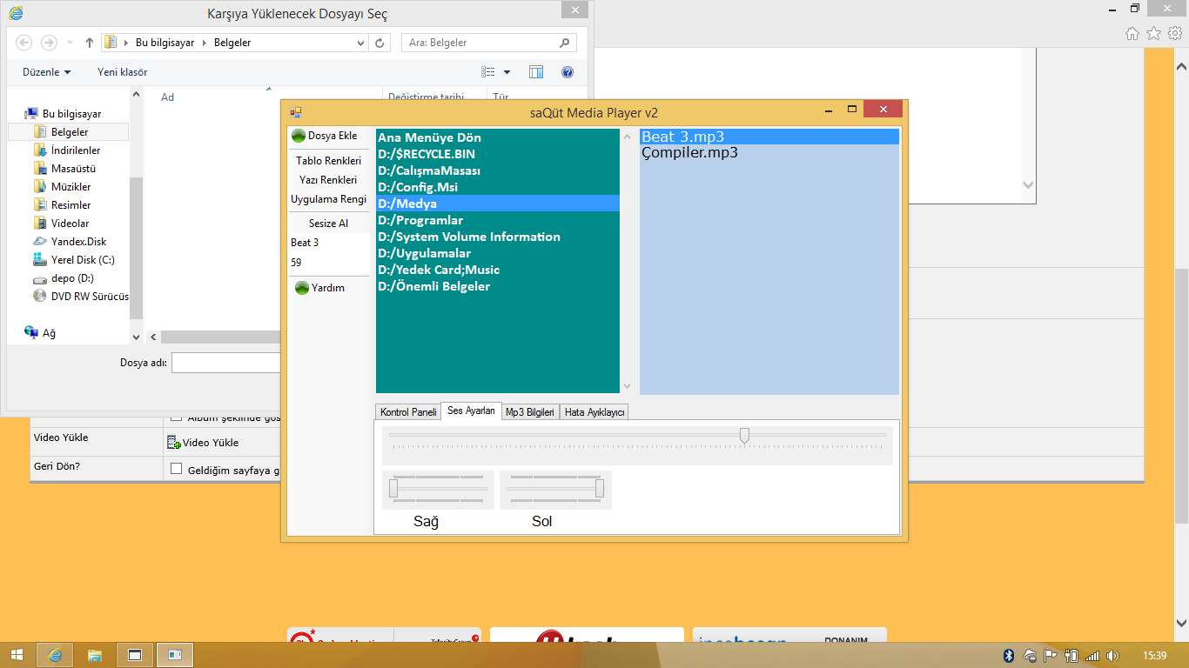Open the Mp3 Bilgileri tab

(x=530, y=412)
